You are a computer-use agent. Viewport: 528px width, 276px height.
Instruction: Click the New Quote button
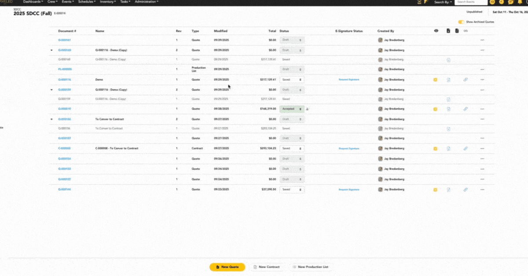coord(227,267)
